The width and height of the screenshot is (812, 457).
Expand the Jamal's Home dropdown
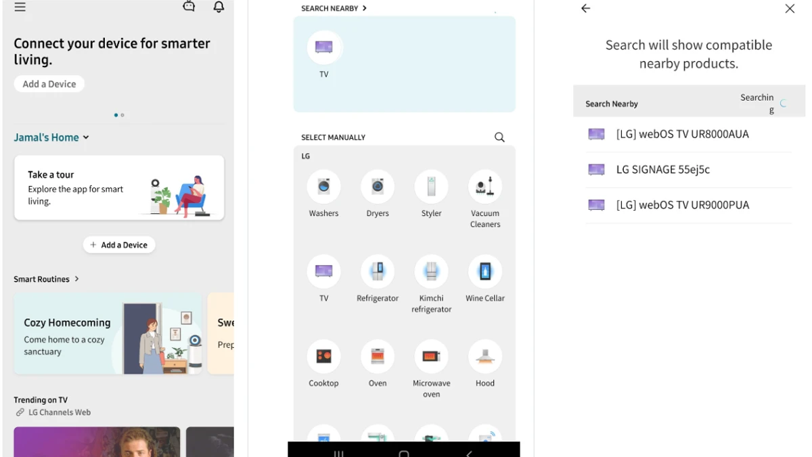click(51, 137)
